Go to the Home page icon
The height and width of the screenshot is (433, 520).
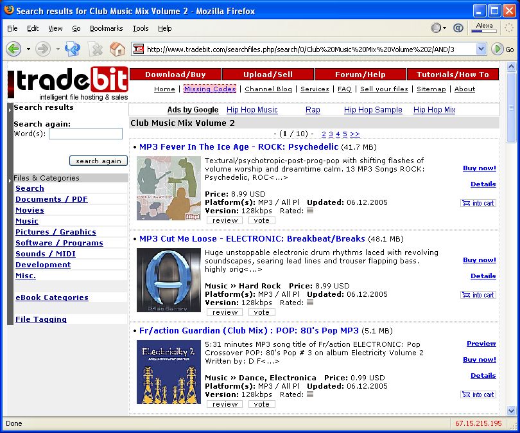[x=117, y=49]
